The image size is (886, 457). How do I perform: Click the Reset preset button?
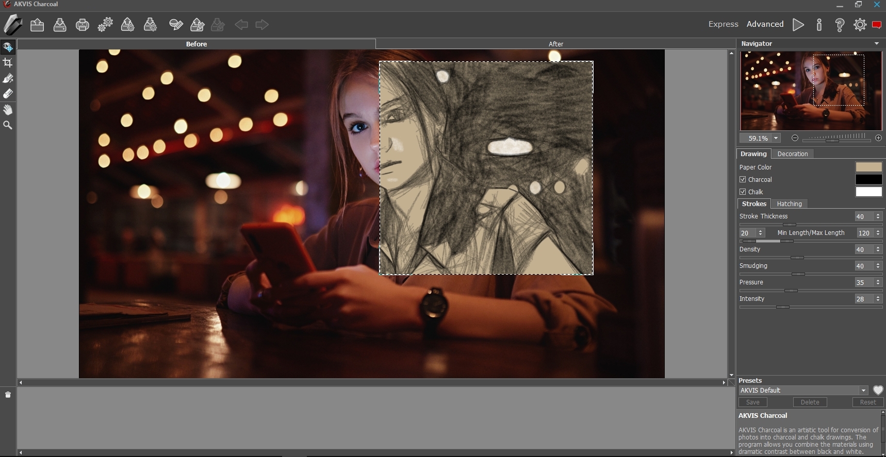pos(867,402)
